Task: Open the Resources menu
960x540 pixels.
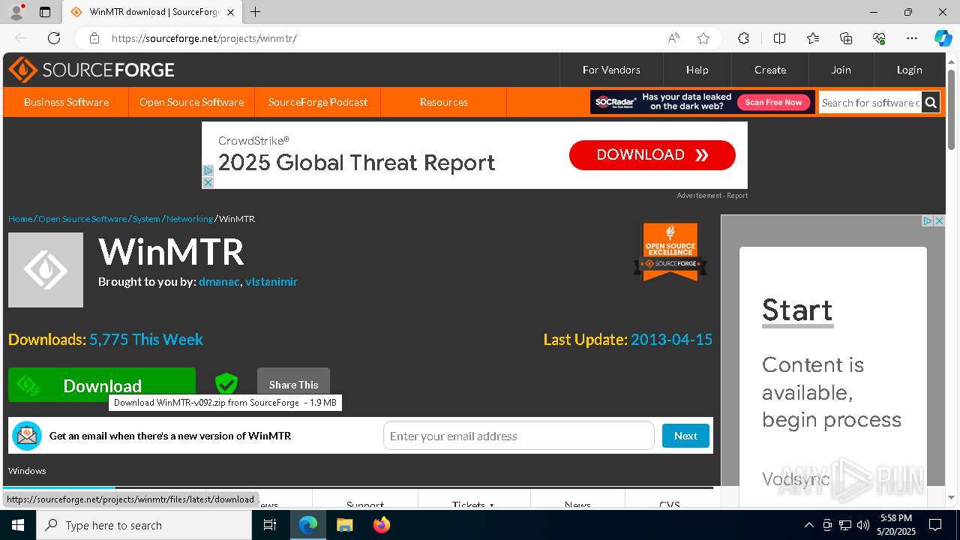Action: coord(443,102)
